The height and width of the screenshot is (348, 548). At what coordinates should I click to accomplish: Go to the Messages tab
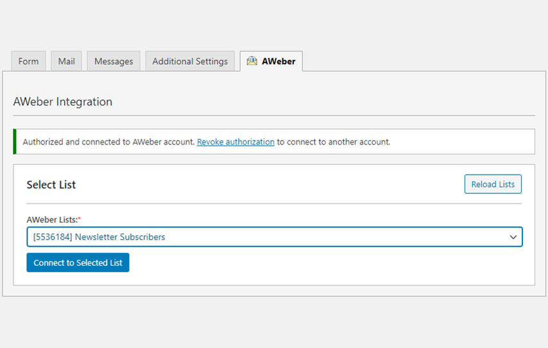(114, 62)
